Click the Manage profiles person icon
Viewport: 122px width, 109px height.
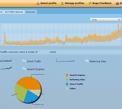[x=62, y=3]
